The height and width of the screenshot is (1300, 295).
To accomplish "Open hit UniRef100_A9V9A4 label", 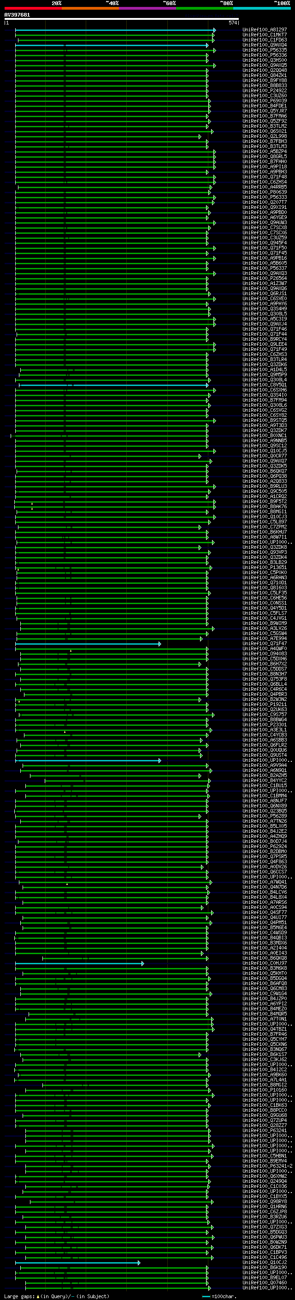I will pyautogui.click(x=265, y=766).
